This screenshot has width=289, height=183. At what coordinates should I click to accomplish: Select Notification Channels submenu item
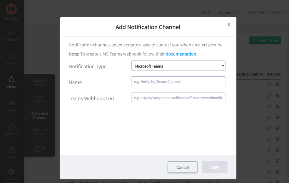coord(39,115)
